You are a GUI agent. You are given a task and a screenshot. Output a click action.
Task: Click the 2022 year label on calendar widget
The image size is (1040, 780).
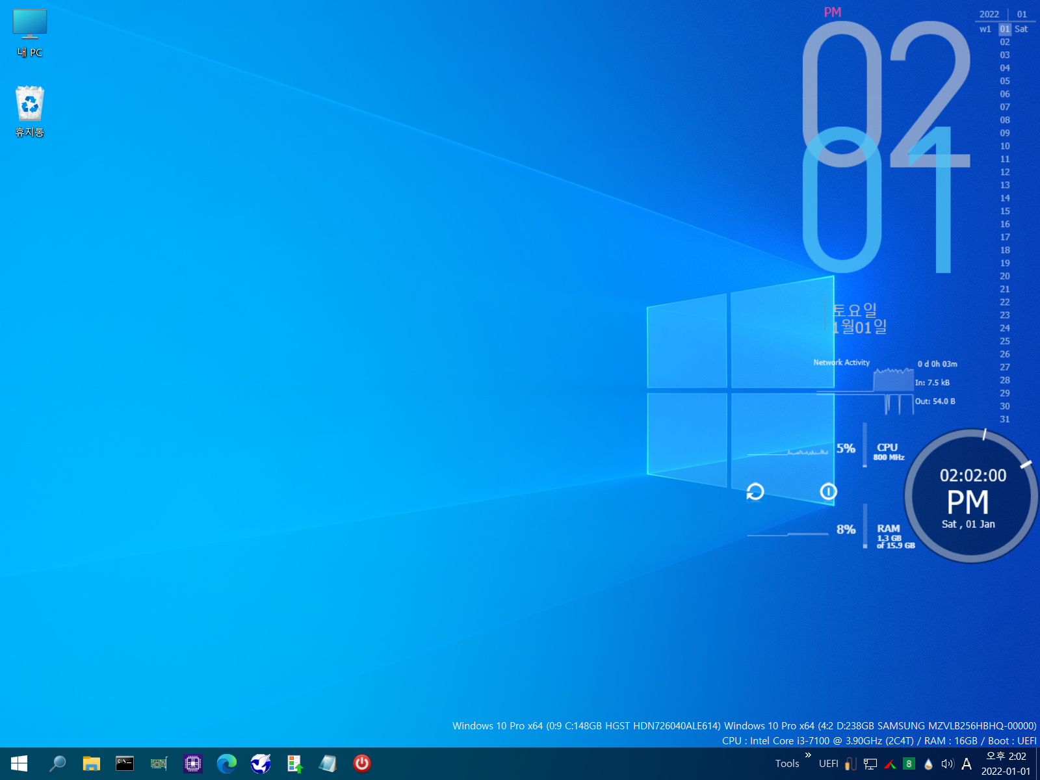[989, 14]
